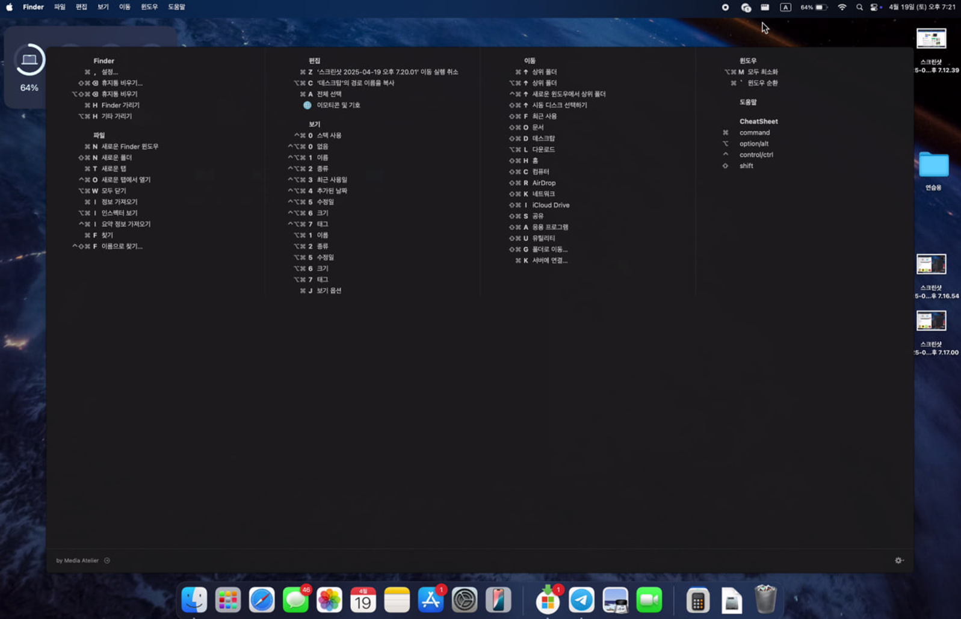Choose 모두 닫기 entry
The height and width of the screenshot is (619, 961).
(114, 191)
